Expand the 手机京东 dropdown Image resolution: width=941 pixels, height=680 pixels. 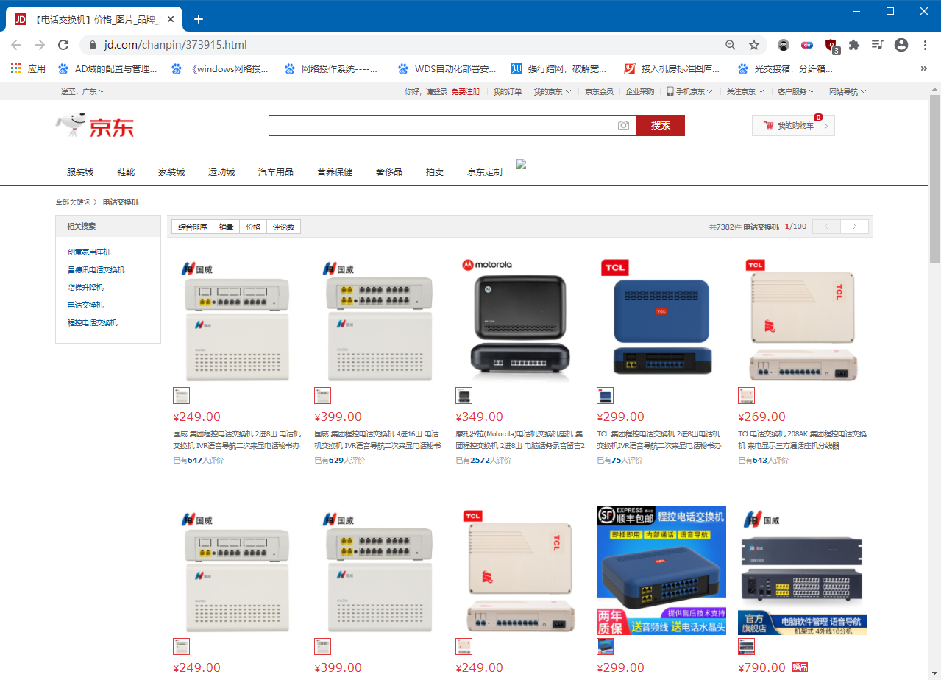coord(689,92)
